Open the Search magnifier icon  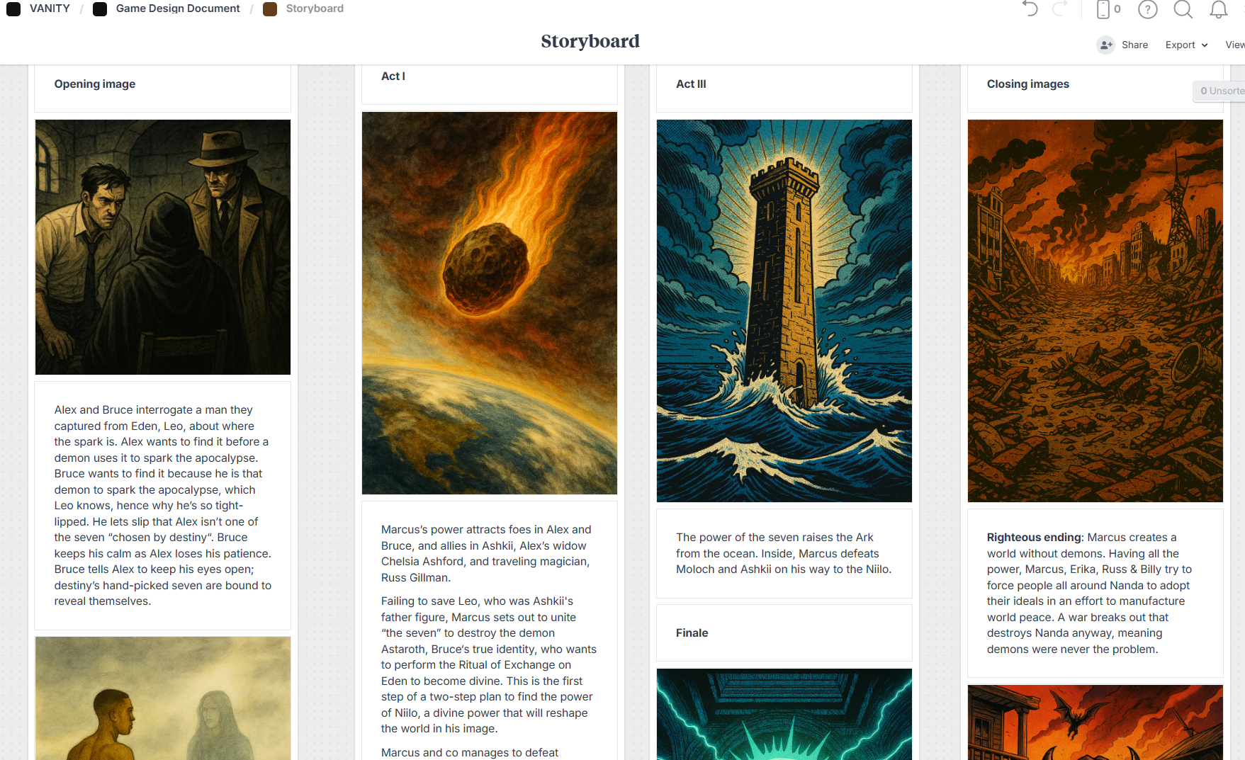click(x=1183, y=9)
